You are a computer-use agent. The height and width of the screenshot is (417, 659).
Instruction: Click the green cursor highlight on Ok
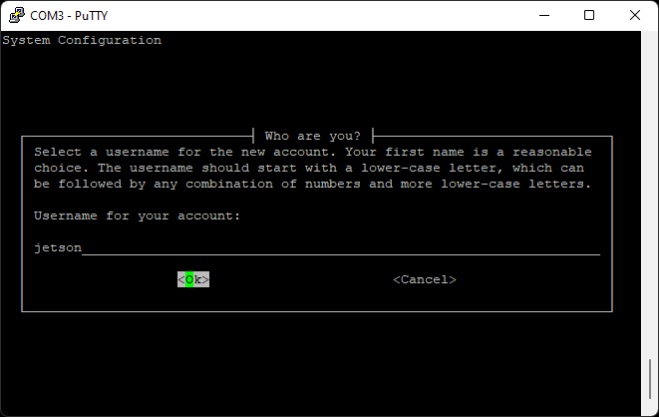[189, 280]
